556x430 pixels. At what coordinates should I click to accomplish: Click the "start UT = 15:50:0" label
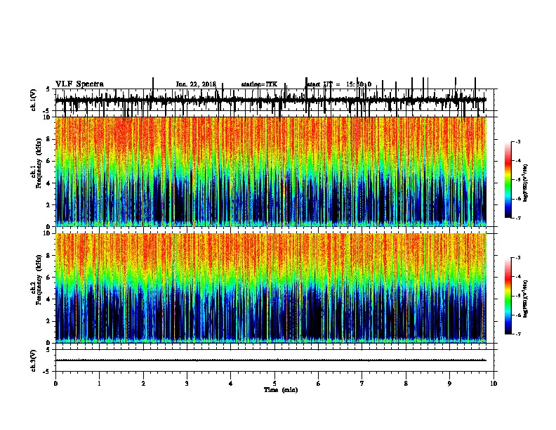pos(338,84)
